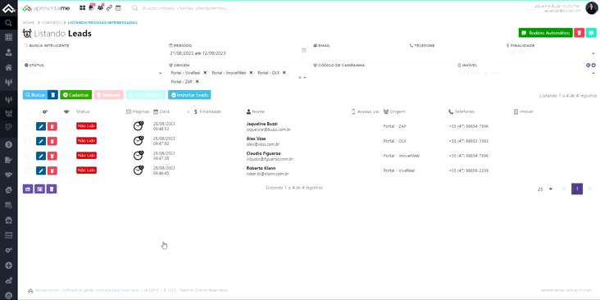600x300 pixels.
Task: Go to HOME breadcrumb
Action: [x=29, y=23]
